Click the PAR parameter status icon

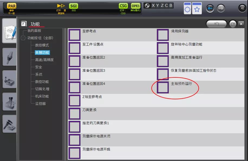[x=11, y=6]
